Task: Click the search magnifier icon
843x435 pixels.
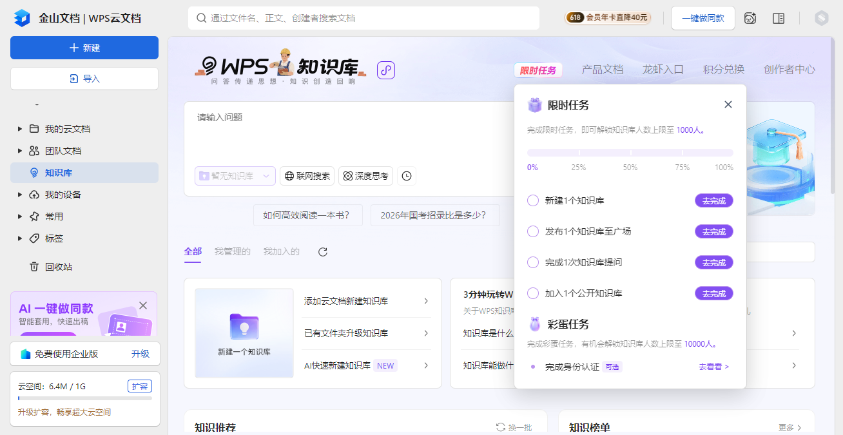Action: (x=202, y=18)
